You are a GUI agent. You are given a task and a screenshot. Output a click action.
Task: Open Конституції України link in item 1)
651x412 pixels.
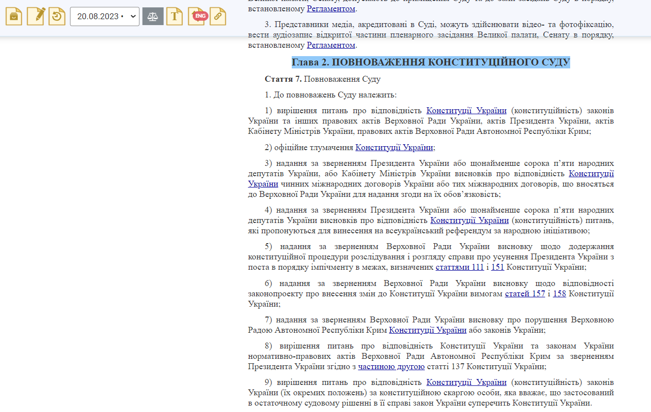tap(466, 111)
